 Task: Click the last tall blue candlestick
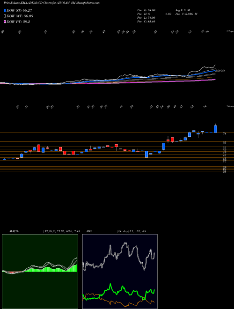coord(215,129)
